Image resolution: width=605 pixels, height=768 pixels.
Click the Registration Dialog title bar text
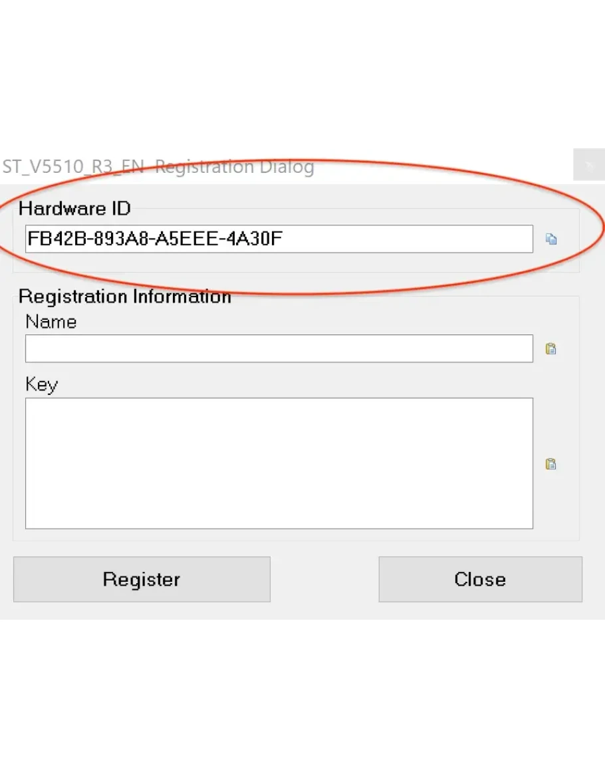158,166
